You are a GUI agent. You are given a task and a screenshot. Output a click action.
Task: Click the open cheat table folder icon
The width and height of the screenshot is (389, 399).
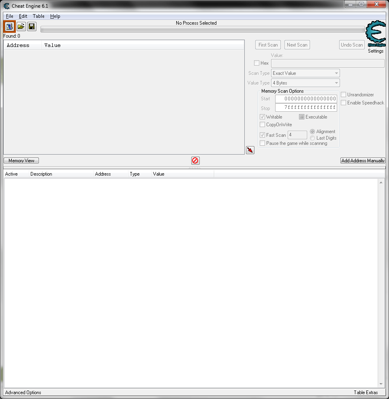point(21,26)
